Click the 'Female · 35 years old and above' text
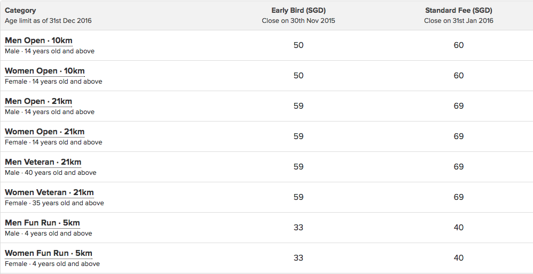 54,203
